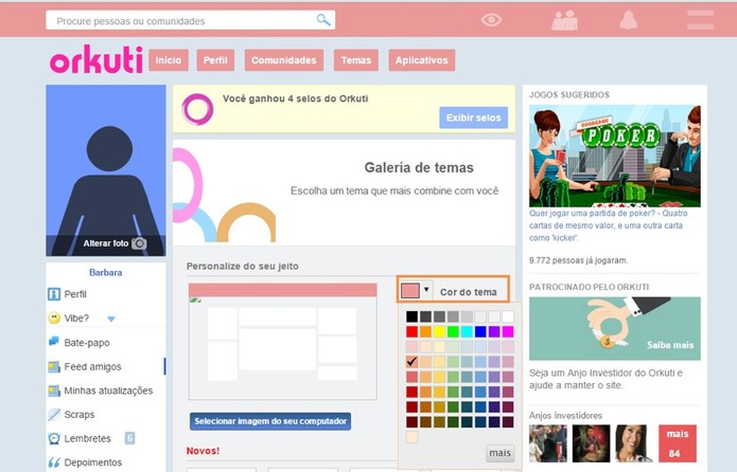The image size is (737, 472).
Task: Click the Minhas atualizações icon
Action: pyautogui.click(x=54, y=390)
